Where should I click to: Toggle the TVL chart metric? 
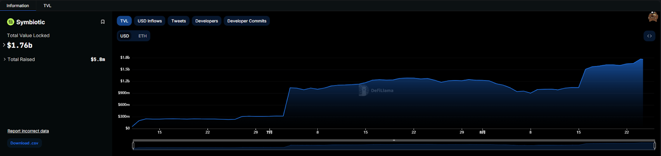coord(124,21)
